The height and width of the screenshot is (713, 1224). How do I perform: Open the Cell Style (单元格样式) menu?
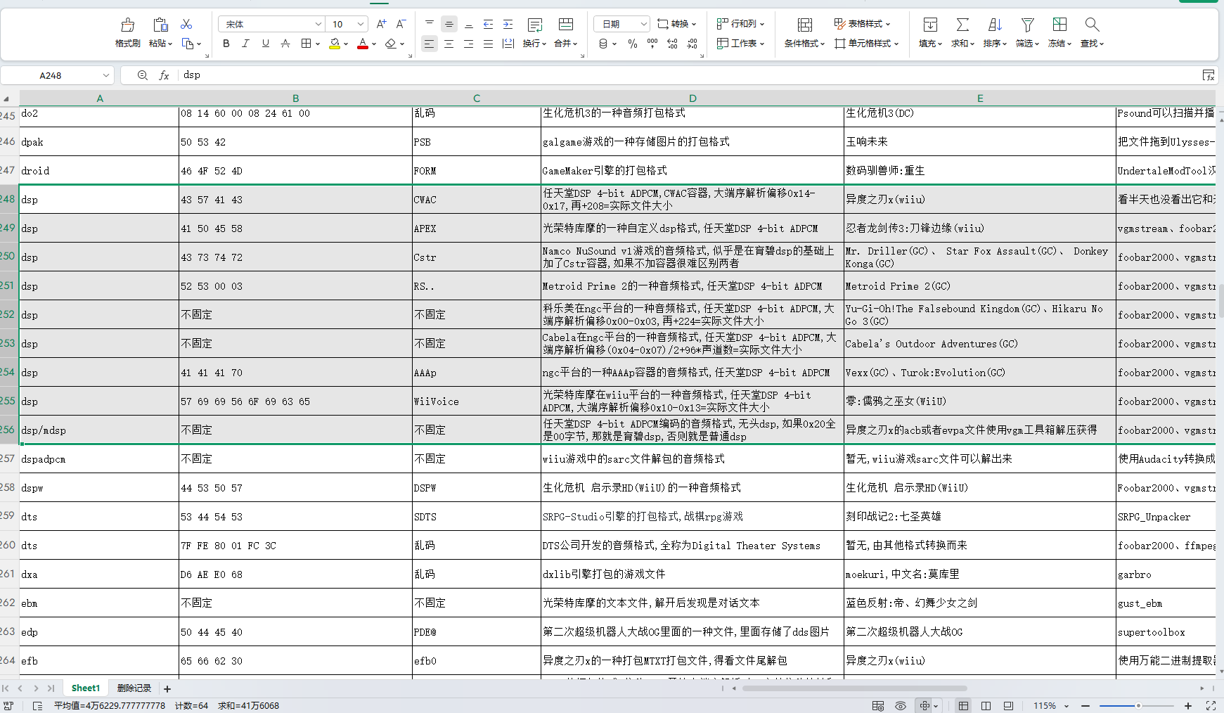click(867, 44)
